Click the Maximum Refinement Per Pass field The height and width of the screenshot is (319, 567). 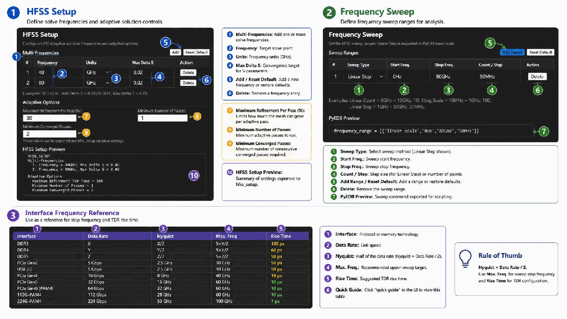coord(49,118)
